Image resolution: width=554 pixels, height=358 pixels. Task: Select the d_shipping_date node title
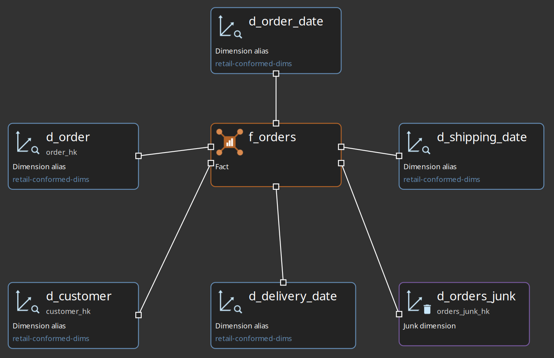coord(482,137)
